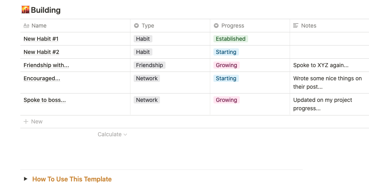
Task: Open the New Habit #1 page
Action: 41,39
